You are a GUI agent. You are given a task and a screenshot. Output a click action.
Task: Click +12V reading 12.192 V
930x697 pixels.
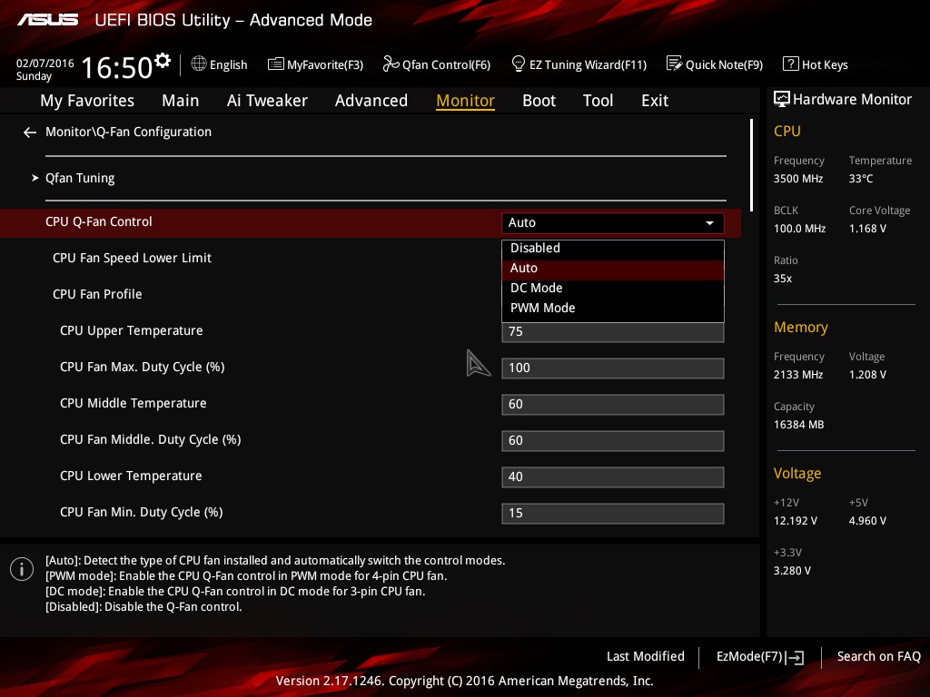coord(795,520)
